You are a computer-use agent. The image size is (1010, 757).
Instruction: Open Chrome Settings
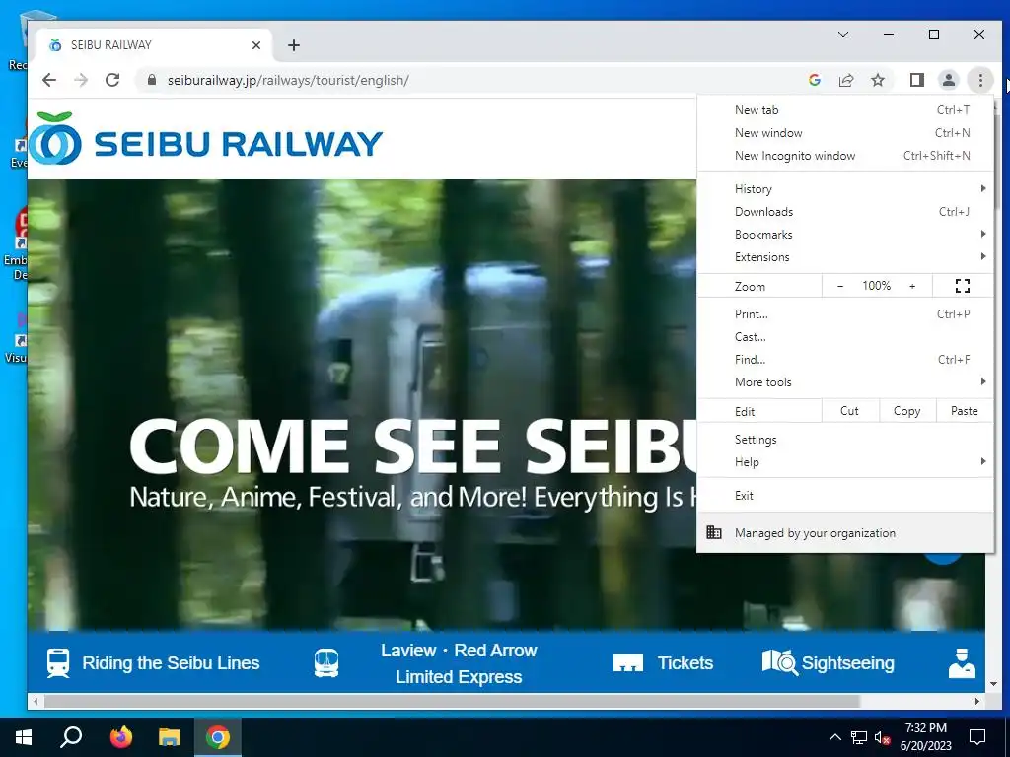click(845, 439)
